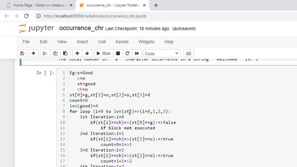This screenshot has height=167, width=297.
Task: Open a new browser tab
Action: [156, 5]
